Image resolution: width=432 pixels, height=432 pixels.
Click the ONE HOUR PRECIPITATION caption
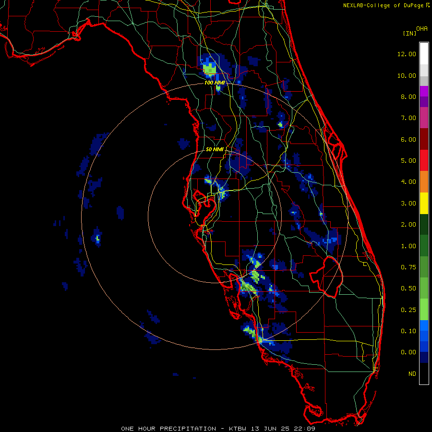(168, 429)
